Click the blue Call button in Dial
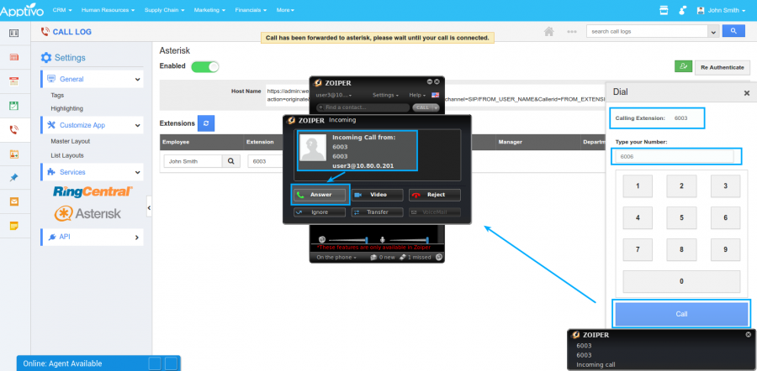 click(681, 314)
